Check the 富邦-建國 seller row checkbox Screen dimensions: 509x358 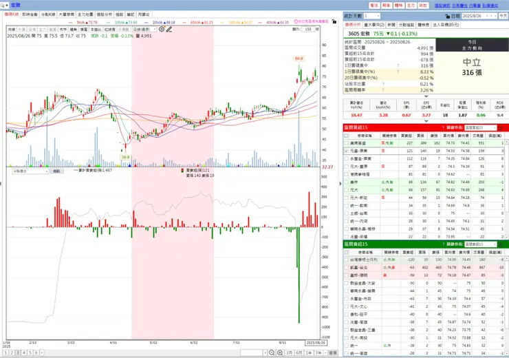coord(347,275)
